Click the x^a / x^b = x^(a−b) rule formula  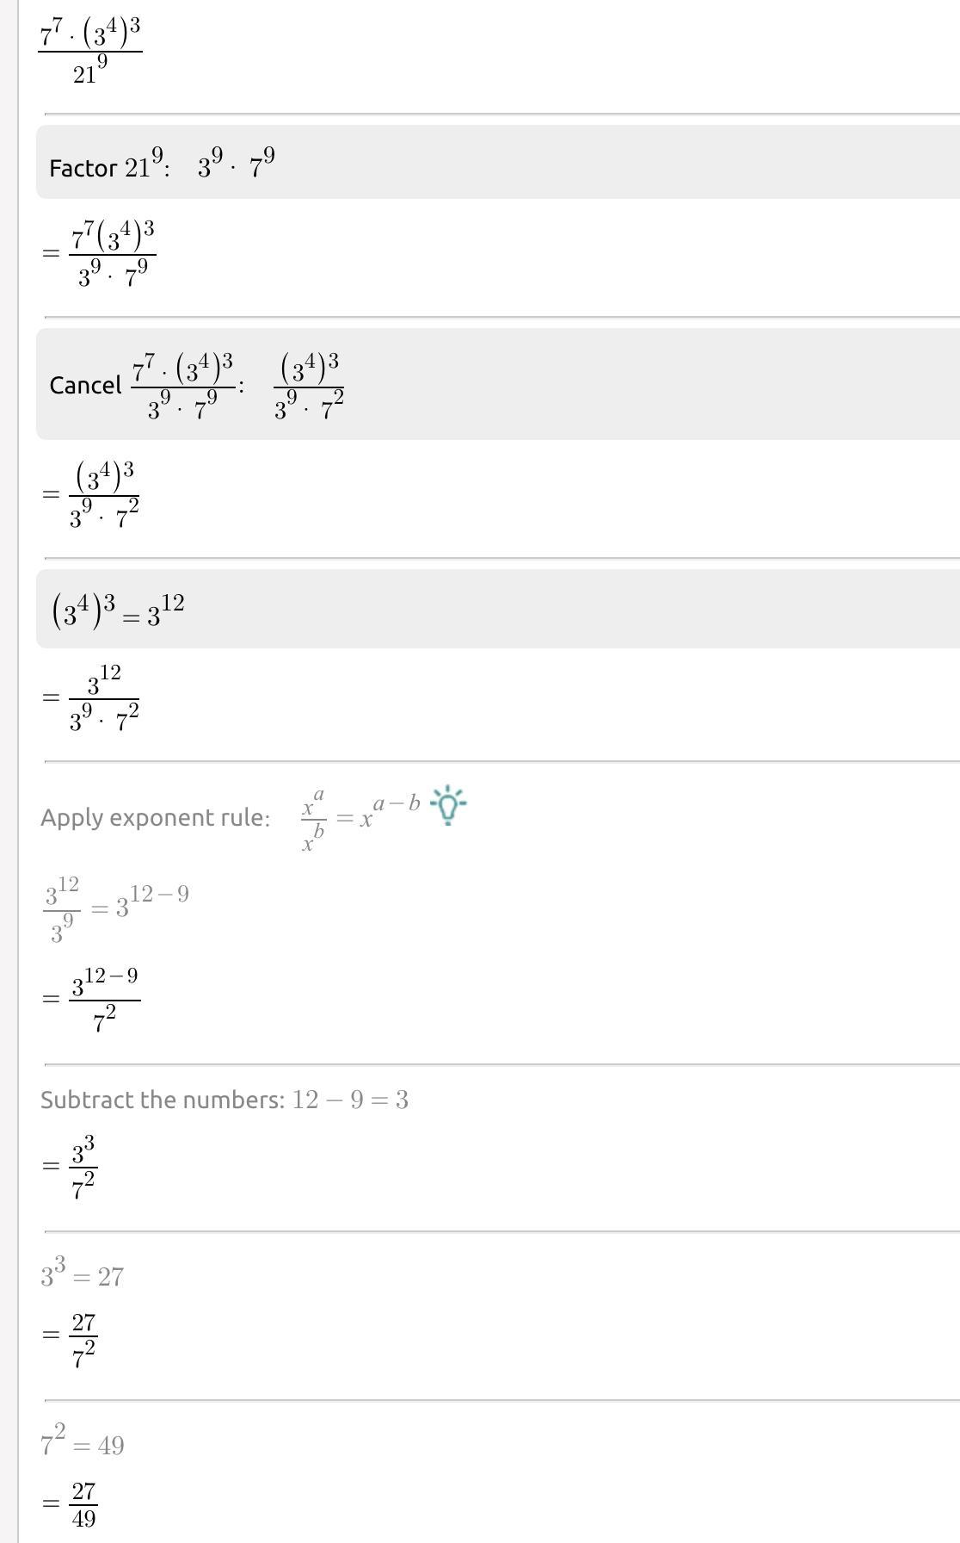(360, 817)
